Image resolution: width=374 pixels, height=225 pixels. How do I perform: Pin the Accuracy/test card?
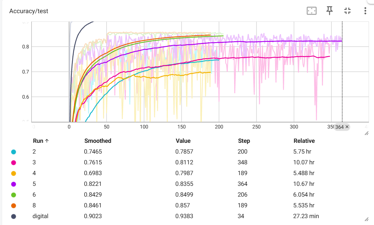330,11
